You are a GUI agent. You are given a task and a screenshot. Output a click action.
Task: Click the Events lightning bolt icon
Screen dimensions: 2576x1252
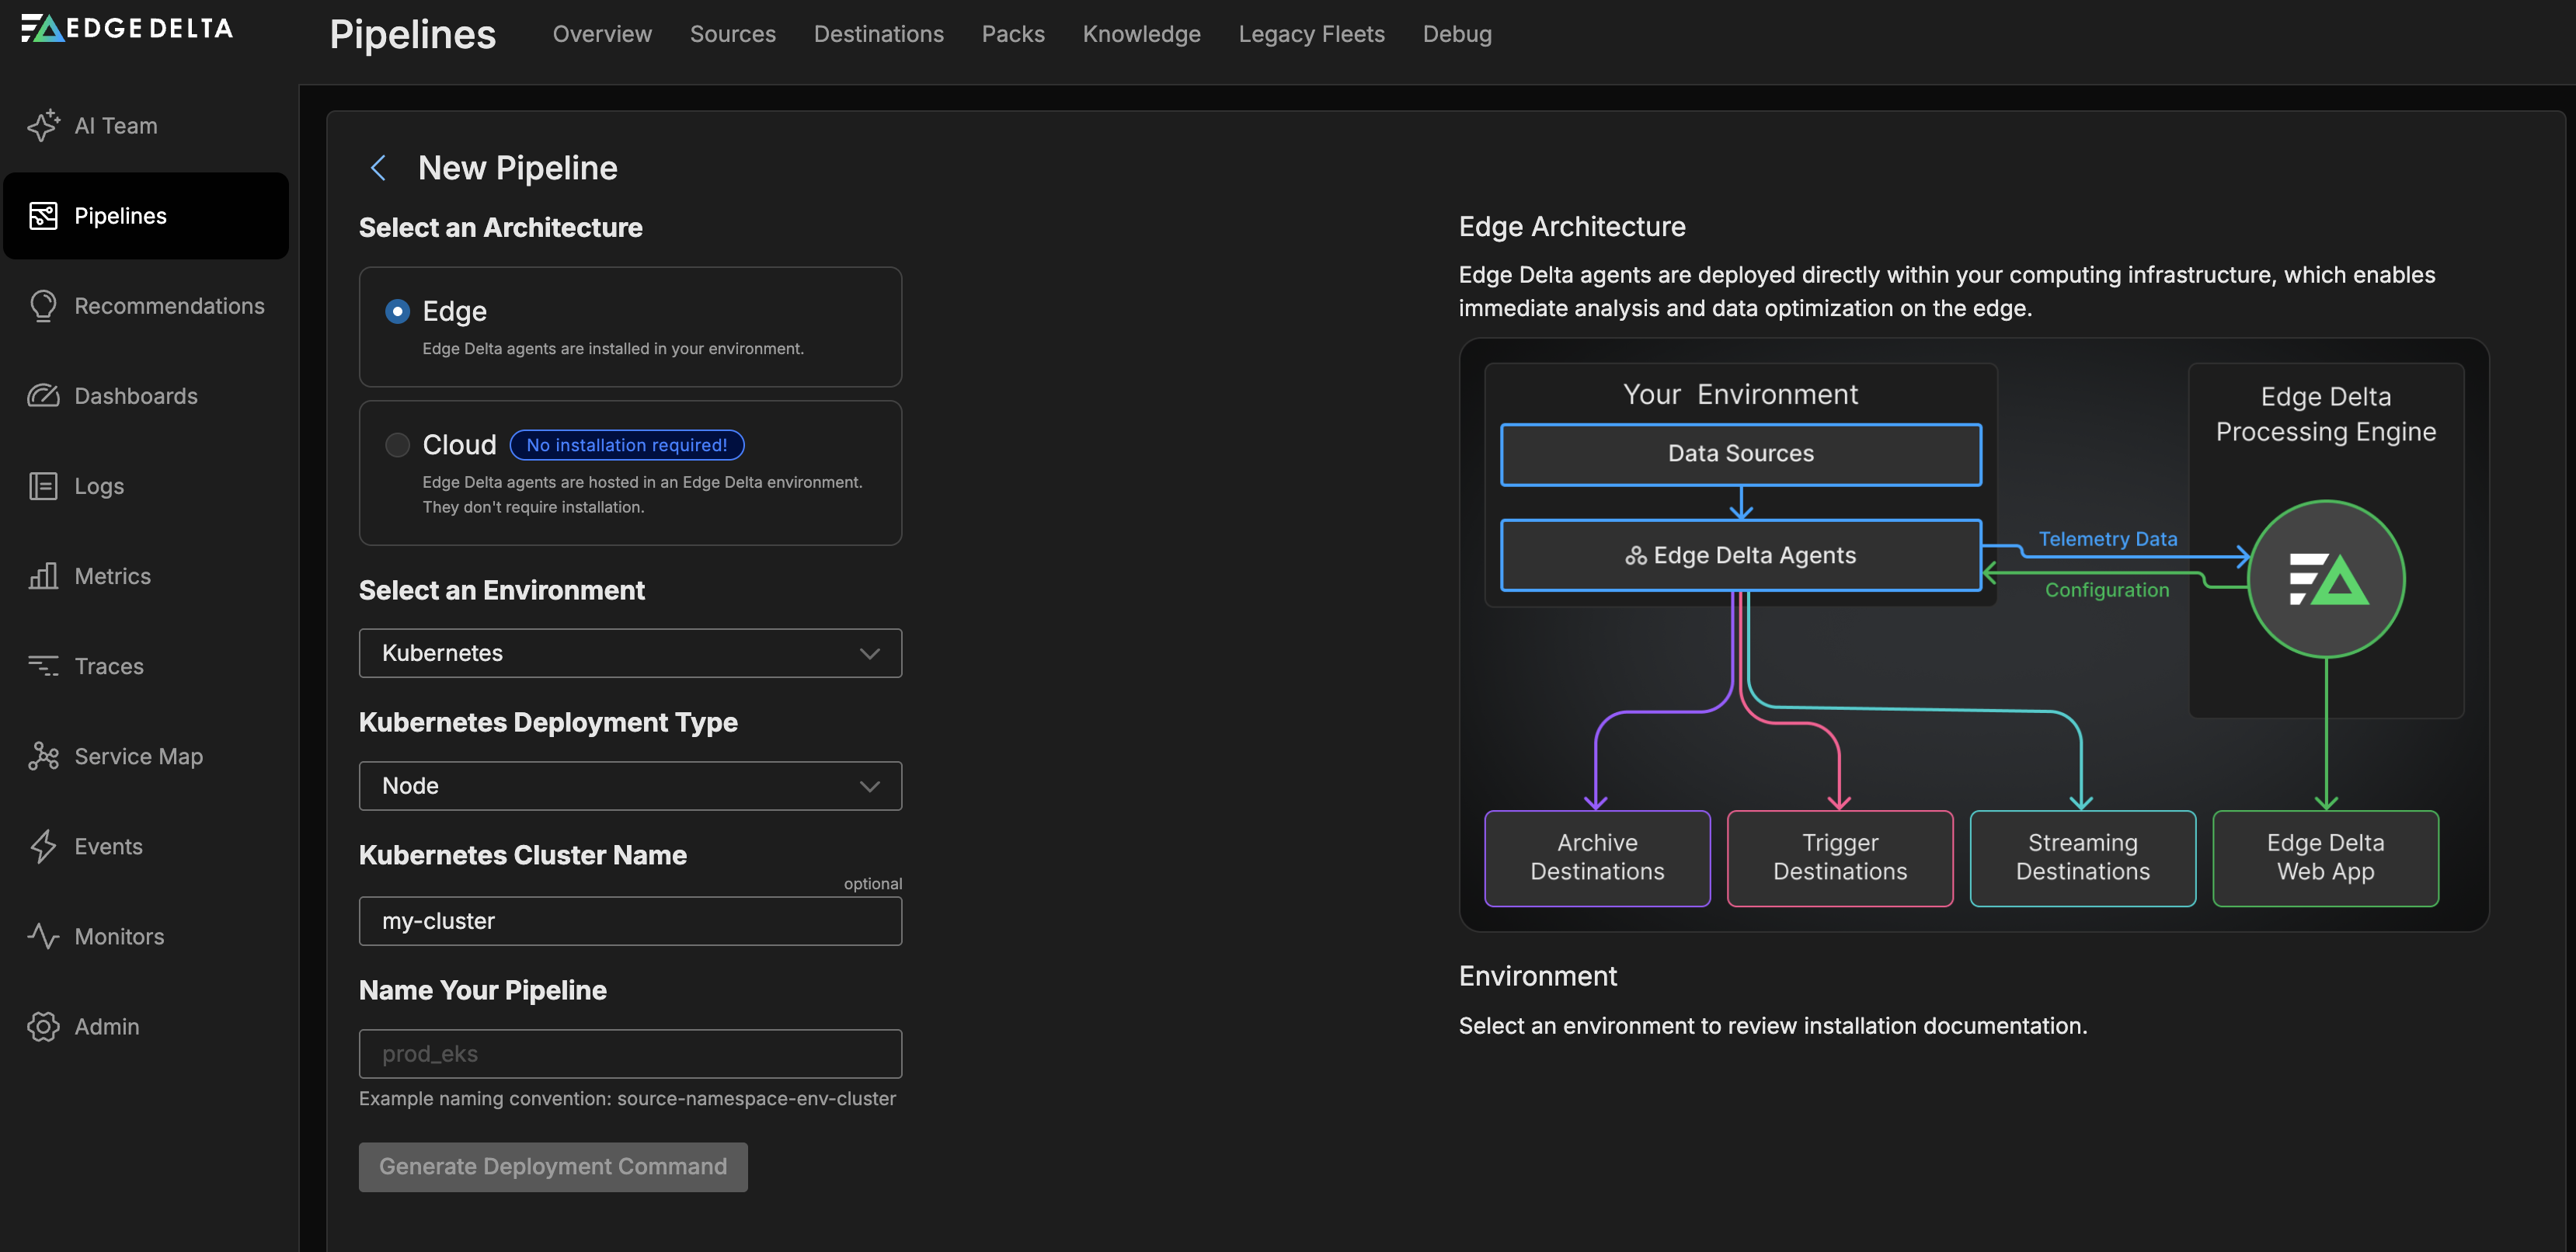tap(43, 846)
